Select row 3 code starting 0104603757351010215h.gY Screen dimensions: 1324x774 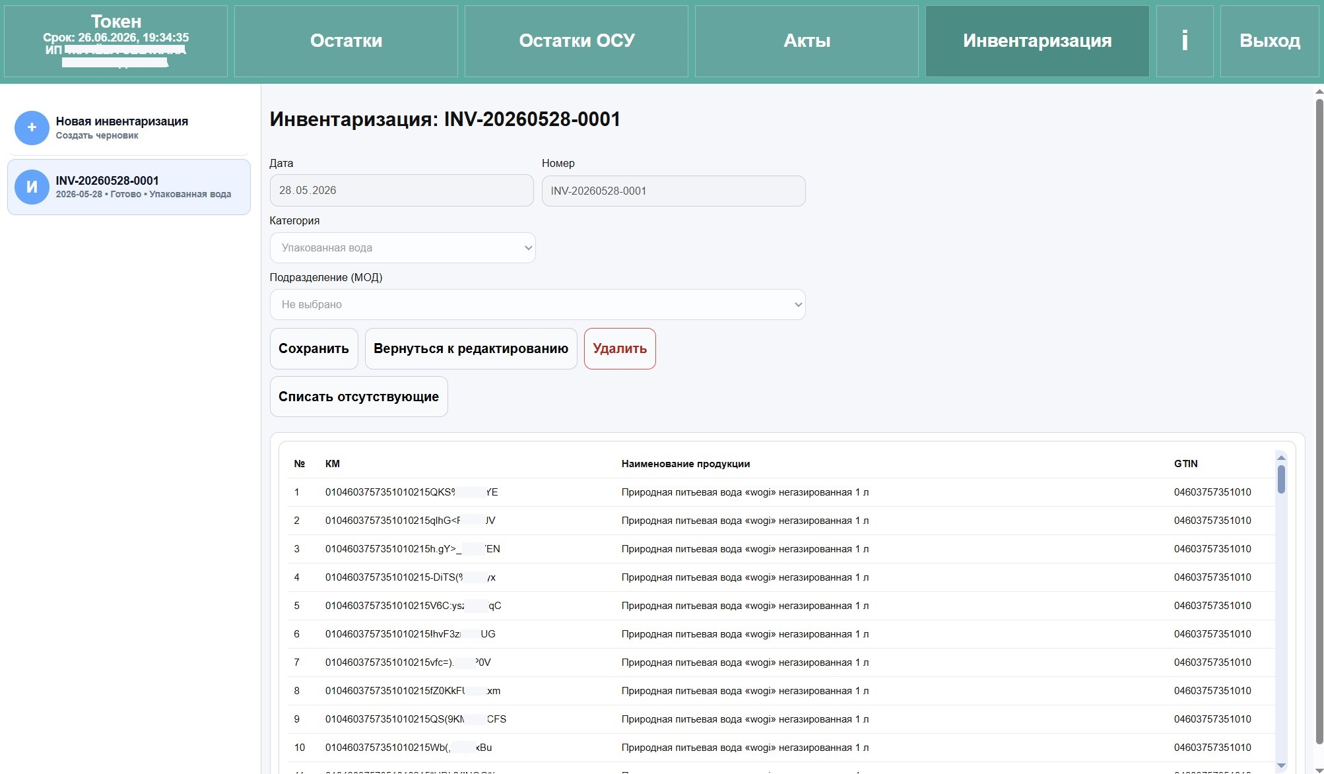413,549
